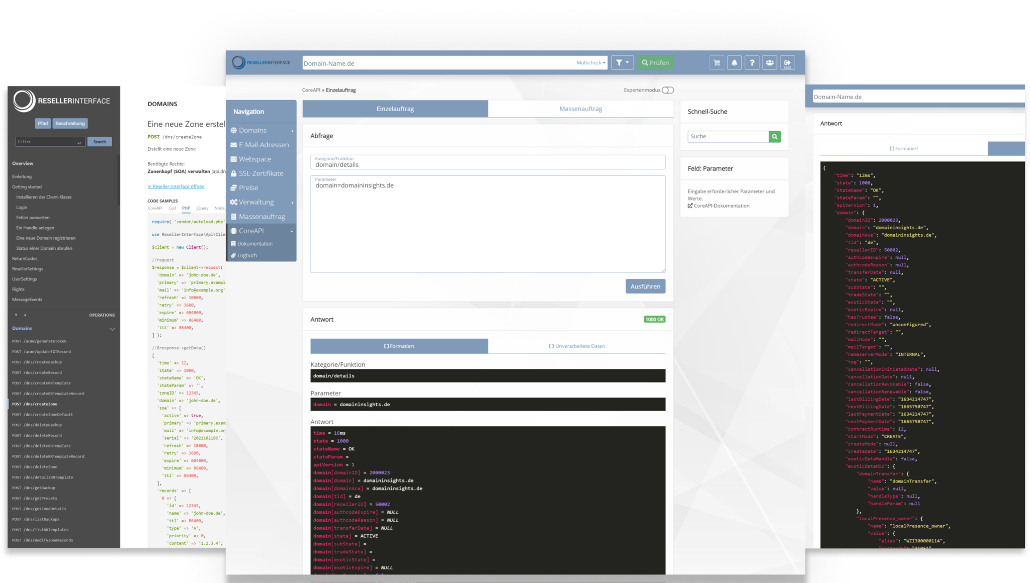
Task: Toggle the Expertenmodus switch
Action: tap(668, 90)
